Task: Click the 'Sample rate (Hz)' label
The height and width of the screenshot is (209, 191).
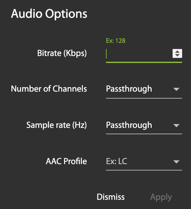Action: coord(56,125)
